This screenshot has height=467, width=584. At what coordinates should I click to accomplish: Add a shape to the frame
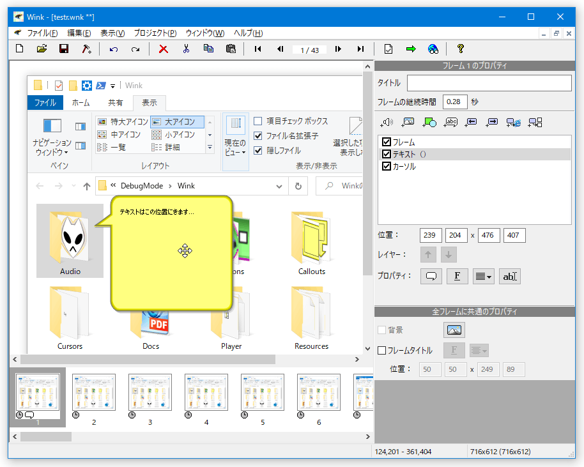(x=429, y=122)
